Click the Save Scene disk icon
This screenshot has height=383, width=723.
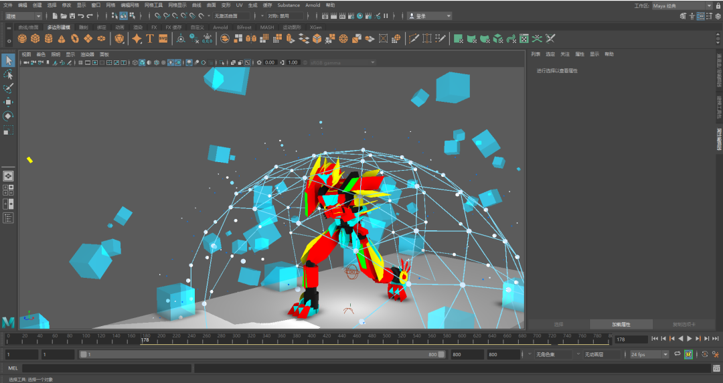click(x=72, y=15)
